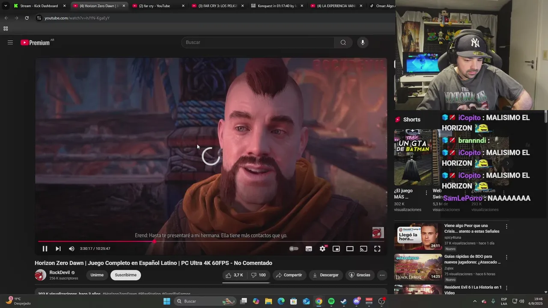This screenshot has height=308, width=548.
Task: Open the Windows Start menu
Action: click(x=167, y=301)
